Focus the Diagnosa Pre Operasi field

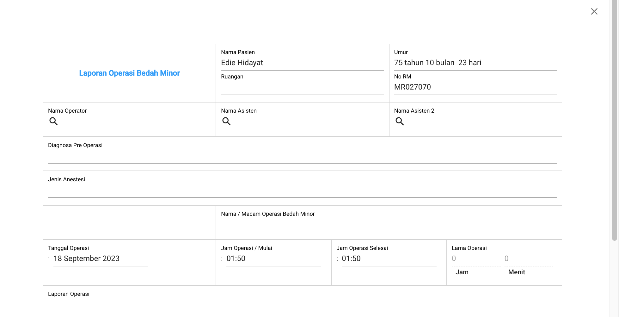coord(302,156)
